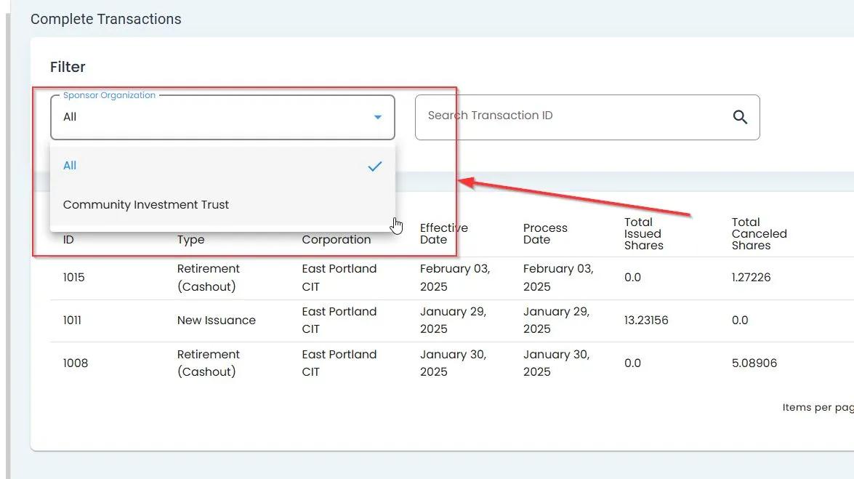Click the 1.27226 canceled shares value
Viewport: 854px width, 479px height.
pos(751,278)
